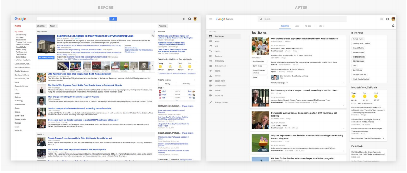
Task: Click the Sports bicycle icon in sidebar
Action: 211,71
